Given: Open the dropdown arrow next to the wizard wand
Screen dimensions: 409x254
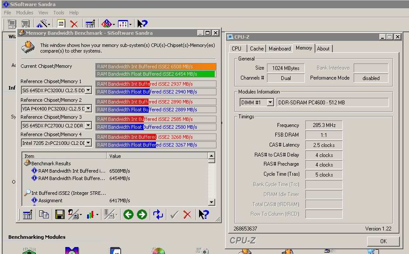Looking at the screenshot, I should (49, 24).
